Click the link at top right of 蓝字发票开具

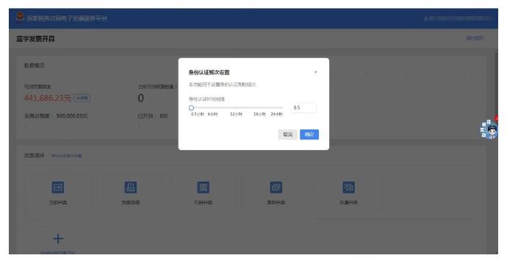tap(475, 38)
